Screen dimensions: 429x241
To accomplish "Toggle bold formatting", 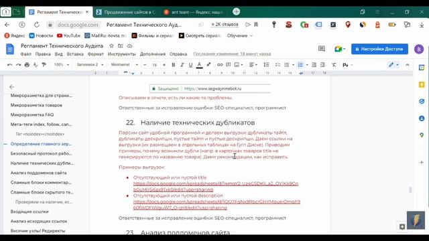I will [x=173, y=65].
